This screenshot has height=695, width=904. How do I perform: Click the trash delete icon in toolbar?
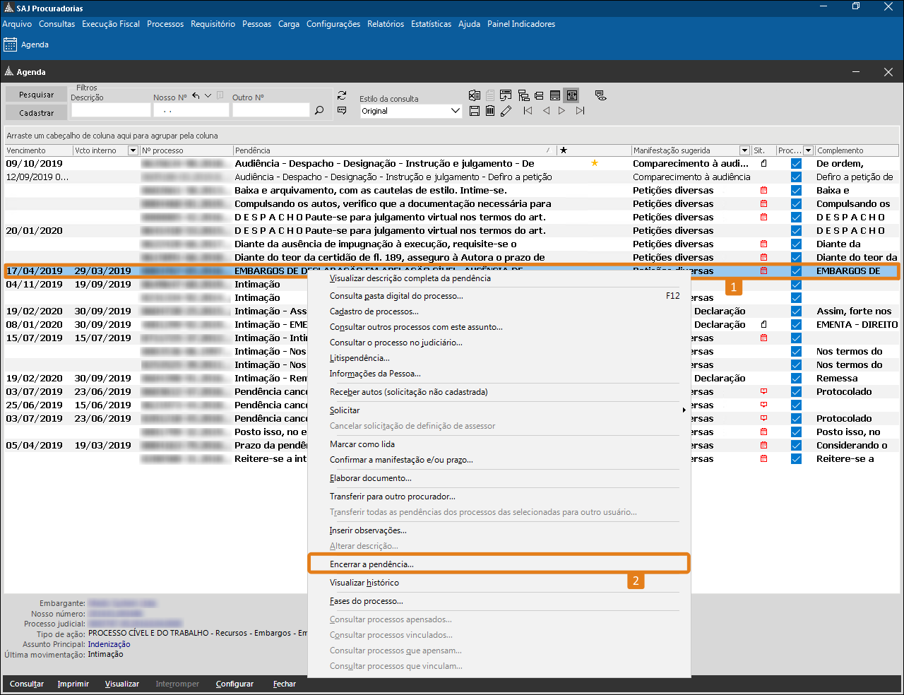(490, 111)
